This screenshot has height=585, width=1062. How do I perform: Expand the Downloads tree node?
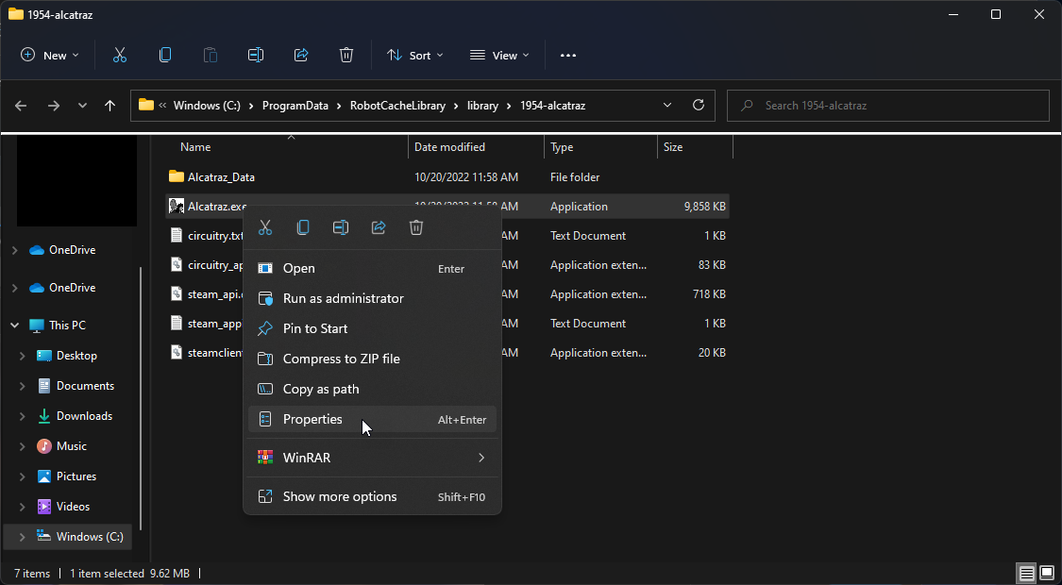[22, 416]
